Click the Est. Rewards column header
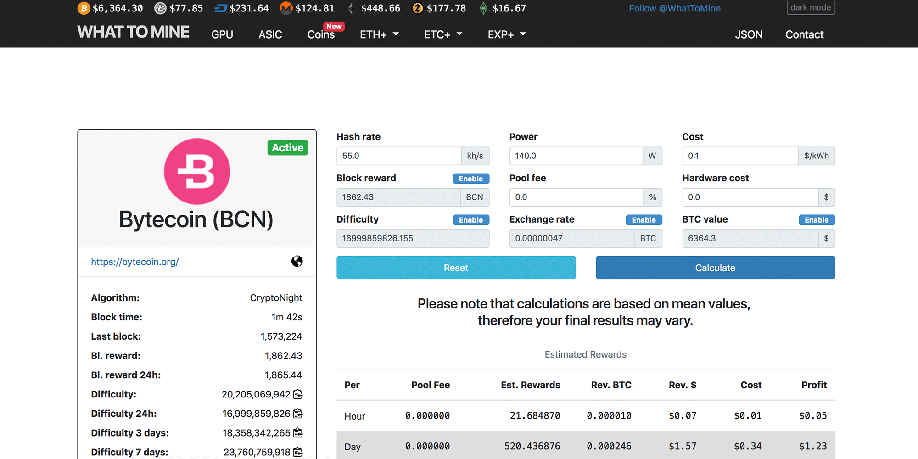 (x=531, y=385)
